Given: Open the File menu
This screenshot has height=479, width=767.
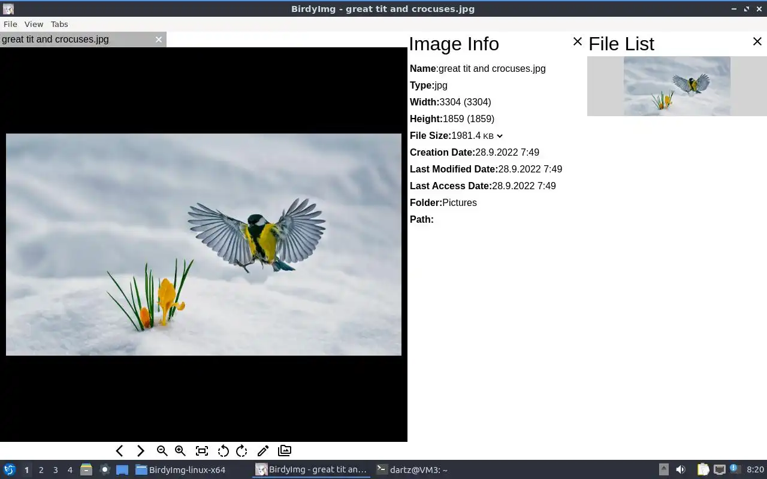Looking at the screenshot, I should (10, 24).
